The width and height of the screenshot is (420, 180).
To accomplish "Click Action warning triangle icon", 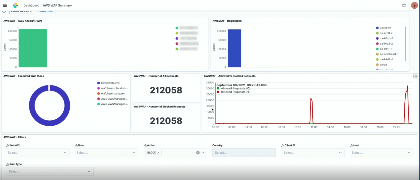I will pos(145,145).
